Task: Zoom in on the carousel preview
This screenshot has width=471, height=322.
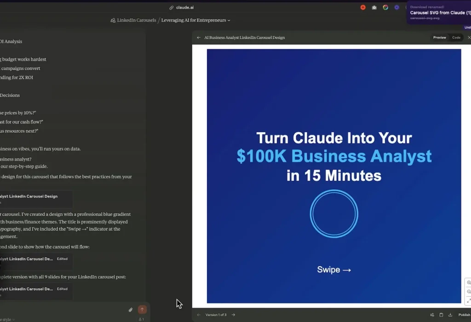Action: [x=469, y=282]
